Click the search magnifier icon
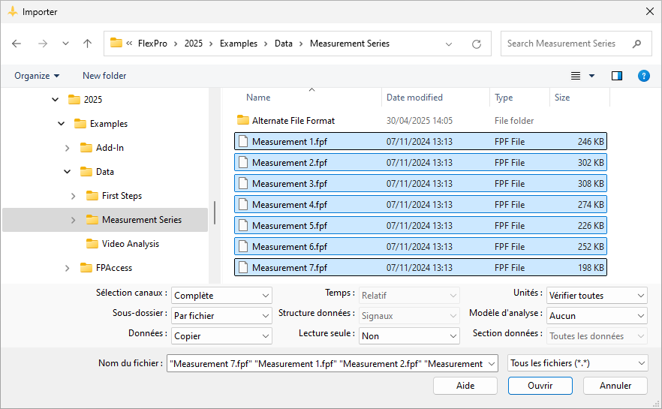This screenshot has height=409, width=662. tap(636, 44)
